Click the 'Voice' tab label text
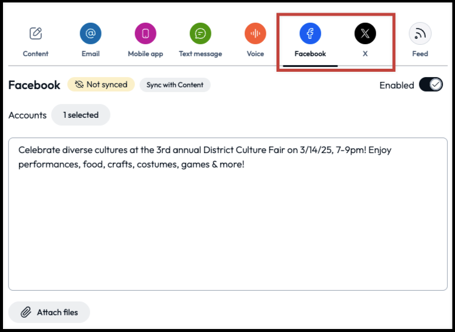This screenshot has height=332, width=455. [x=256, y=54]
